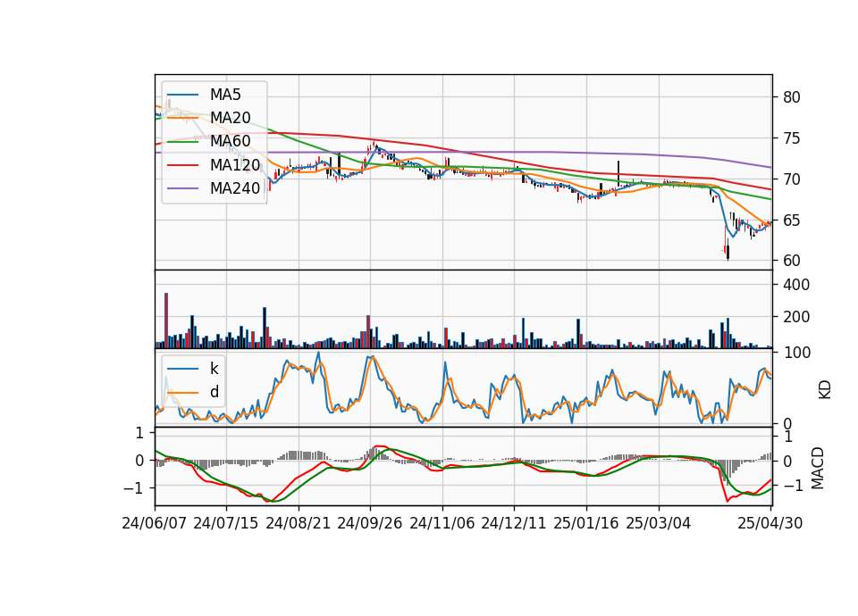Click the MACD axis label
Screen dimensions: 858x616
(818, 468)
